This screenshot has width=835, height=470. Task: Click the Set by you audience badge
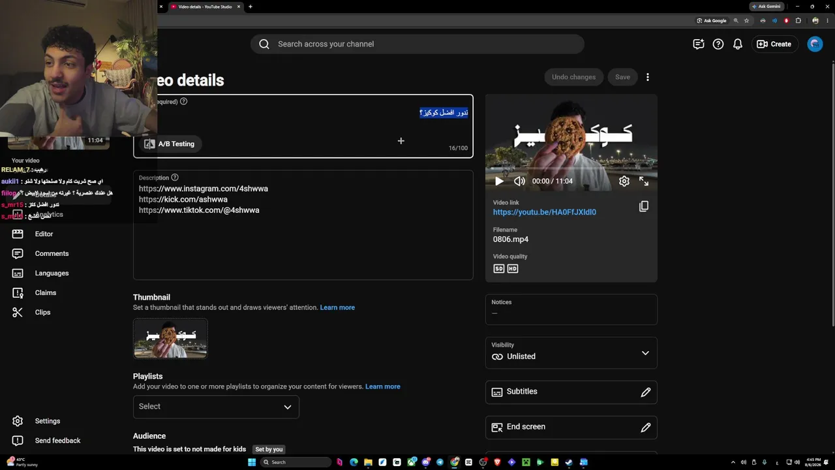click(269, 449)
